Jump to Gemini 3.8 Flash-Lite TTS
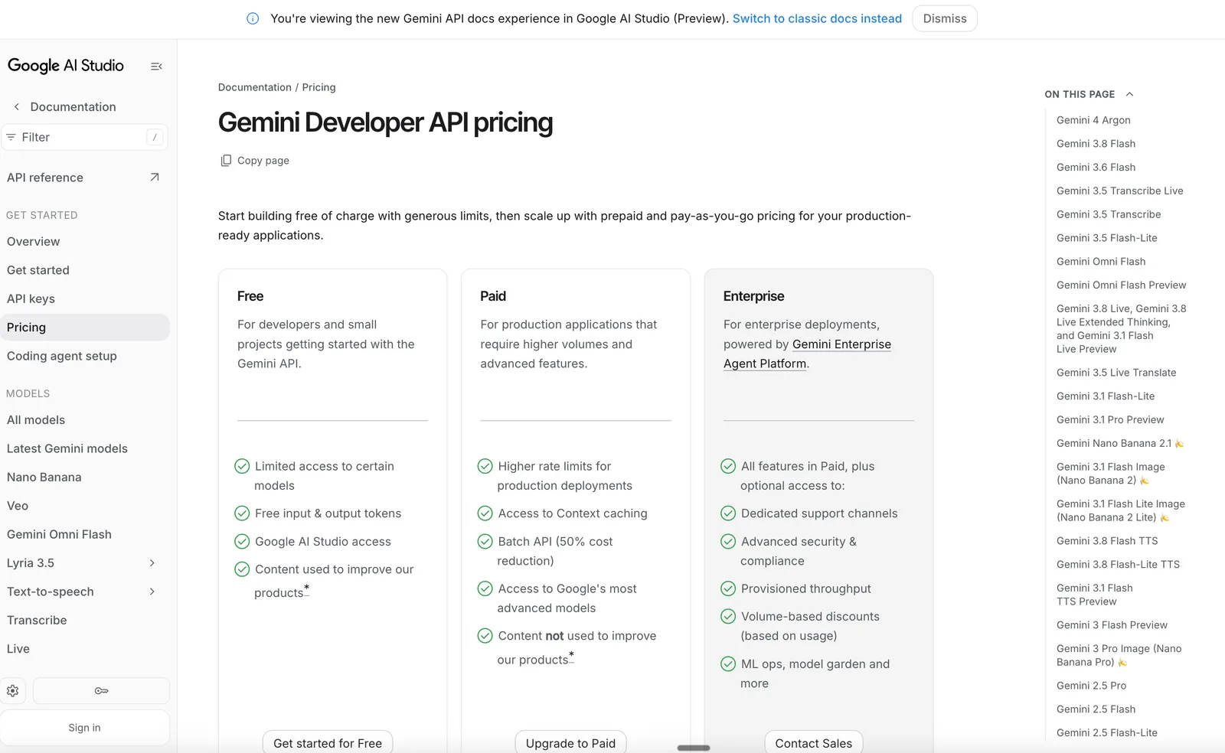 pyautogui.click(x=1118, y=565)
